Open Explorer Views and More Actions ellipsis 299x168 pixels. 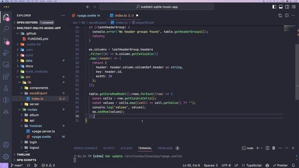[x=63, y=15]
